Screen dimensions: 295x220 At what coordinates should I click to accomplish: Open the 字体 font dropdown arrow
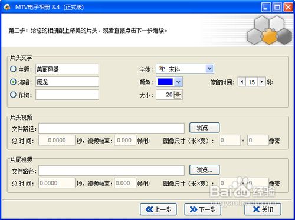209,69
